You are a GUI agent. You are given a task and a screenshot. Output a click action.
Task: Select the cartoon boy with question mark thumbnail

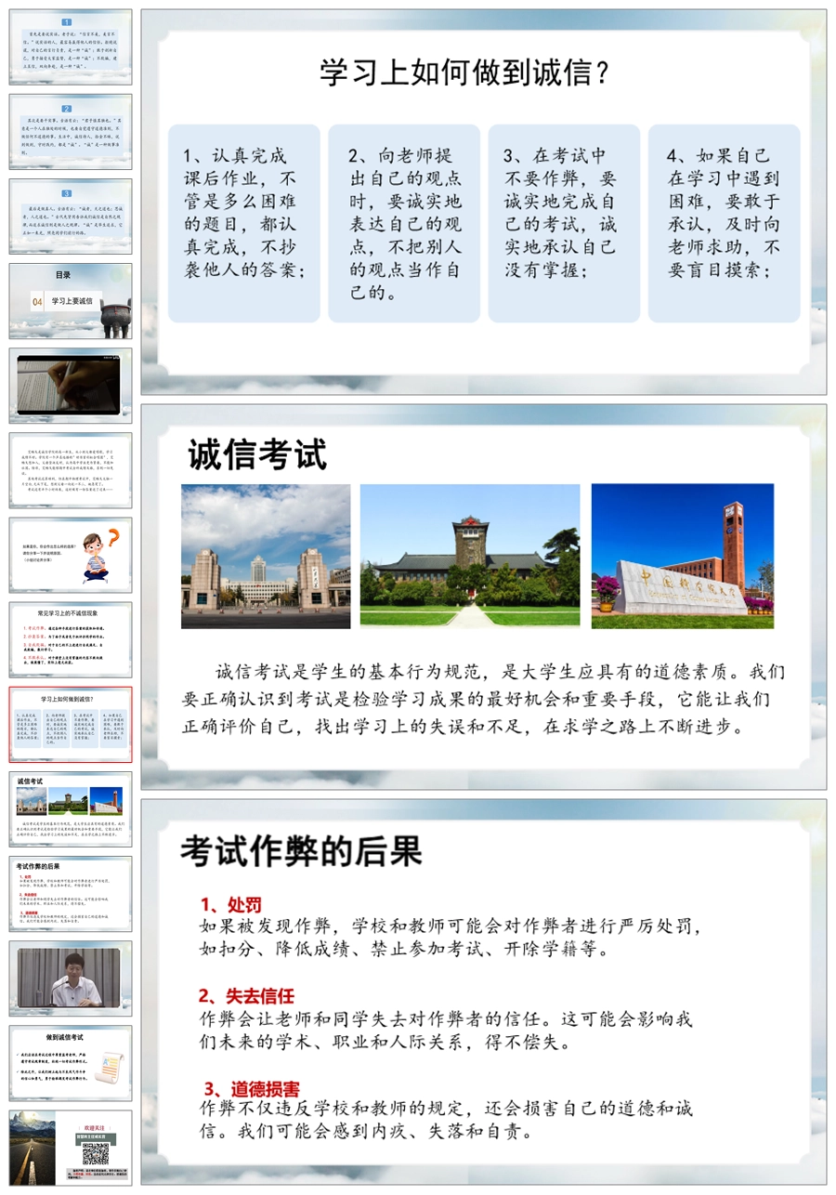(71, 555)
